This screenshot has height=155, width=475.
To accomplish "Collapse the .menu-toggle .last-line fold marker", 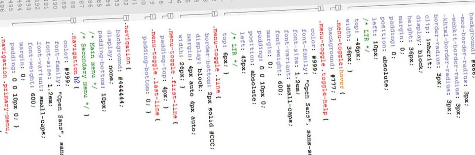I will (x=152, y=17).
